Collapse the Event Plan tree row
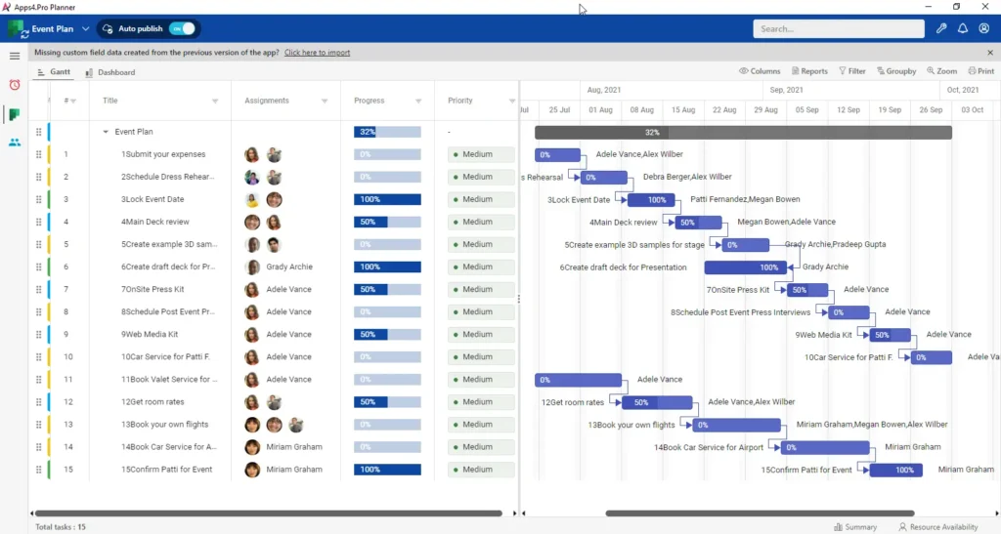 point(106,132)
